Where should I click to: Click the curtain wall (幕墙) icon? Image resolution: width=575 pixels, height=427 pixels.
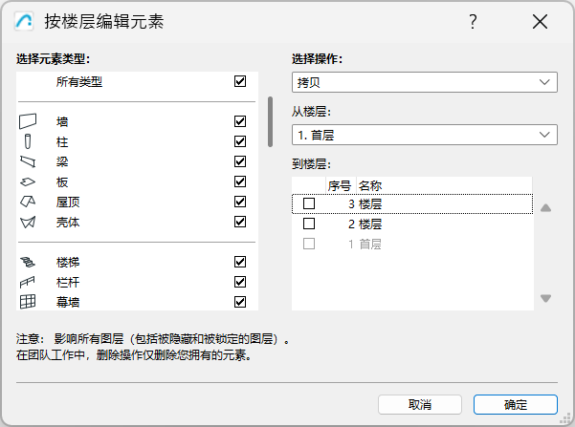[28, 302]
